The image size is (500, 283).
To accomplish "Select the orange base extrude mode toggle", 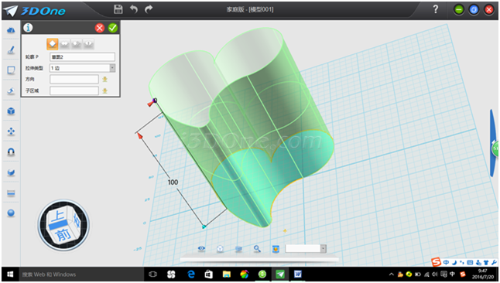I will coord(53,44).
